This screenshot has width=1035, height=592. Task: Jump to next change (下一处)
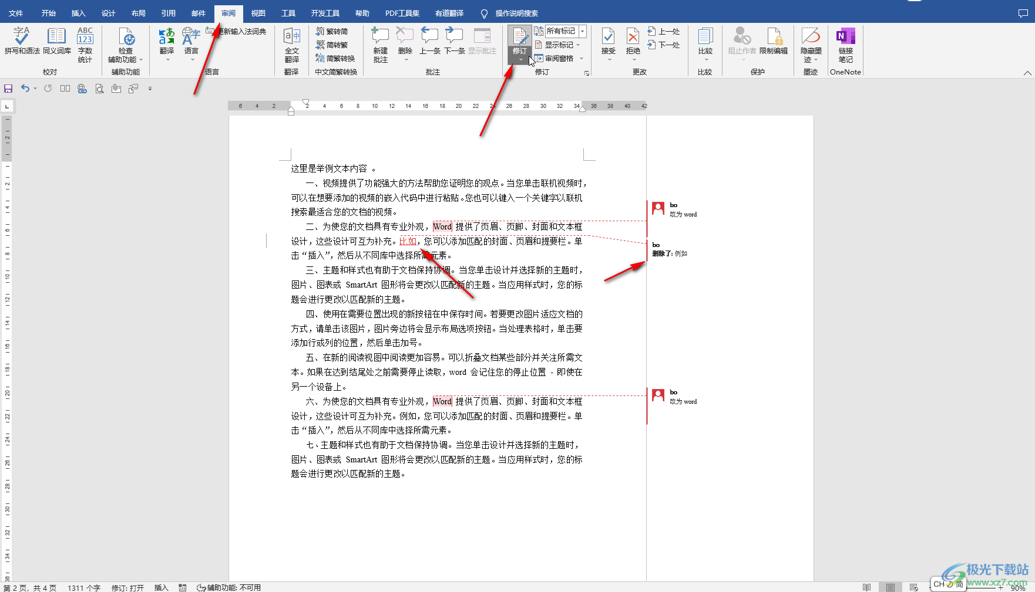click(664, 45)
